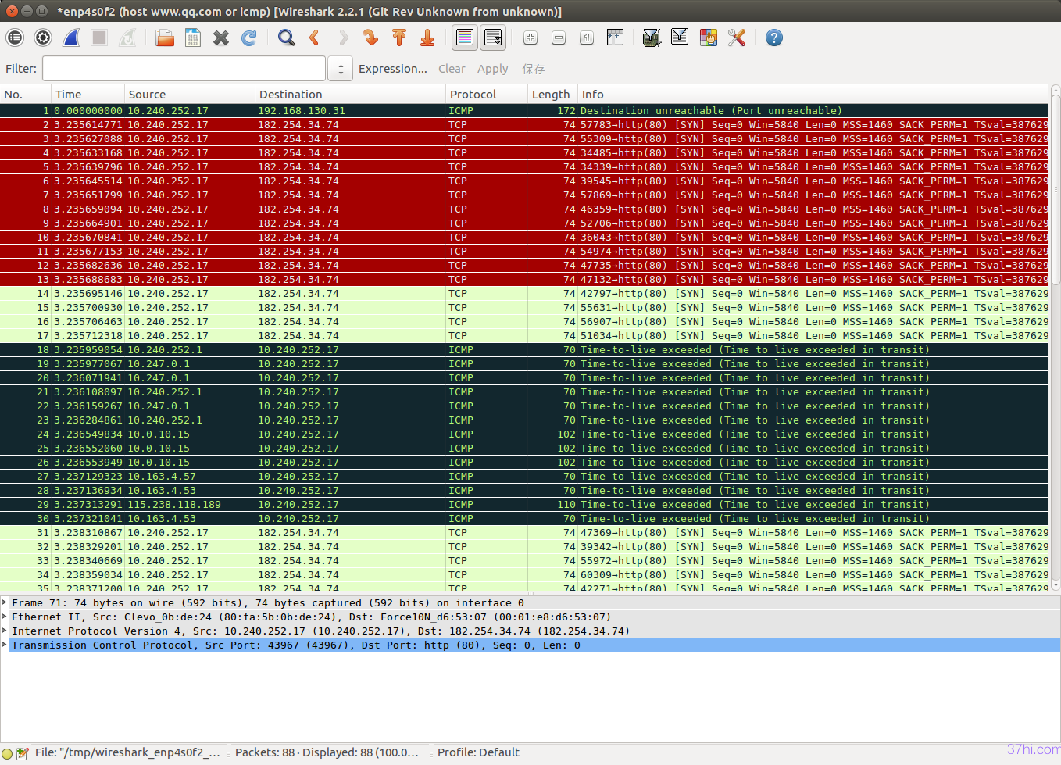The width and height of the screenshot is (1061, 765).
Task: Select packet 18 from 10.240.252.1
Action: 524,350
